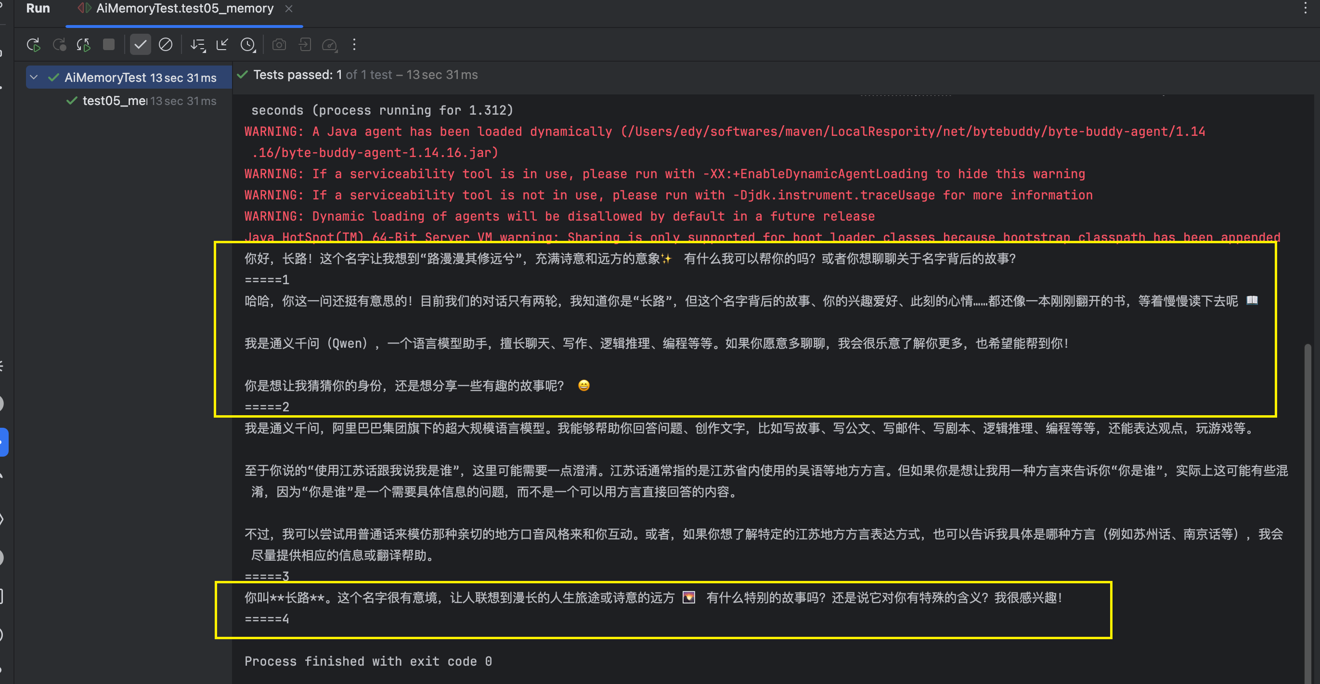The image size is (1320, 684).
Task: Close the AiMemoryTest.test05_memory tab
Action: 289,9
